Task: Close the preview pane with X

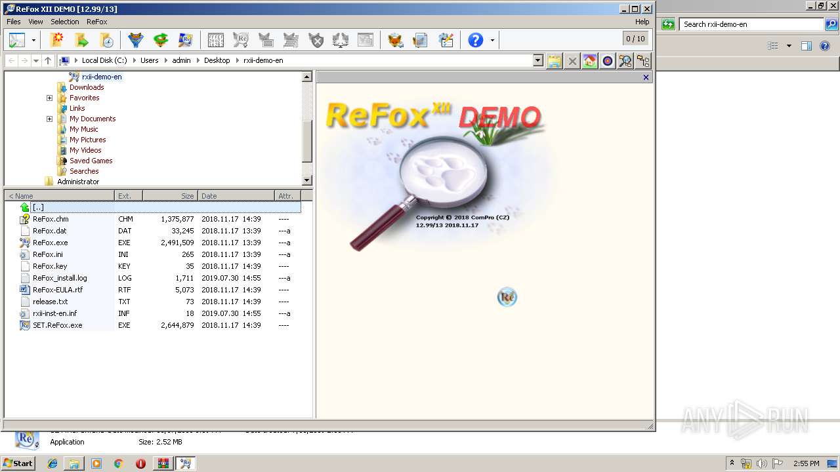Action: 646,77
